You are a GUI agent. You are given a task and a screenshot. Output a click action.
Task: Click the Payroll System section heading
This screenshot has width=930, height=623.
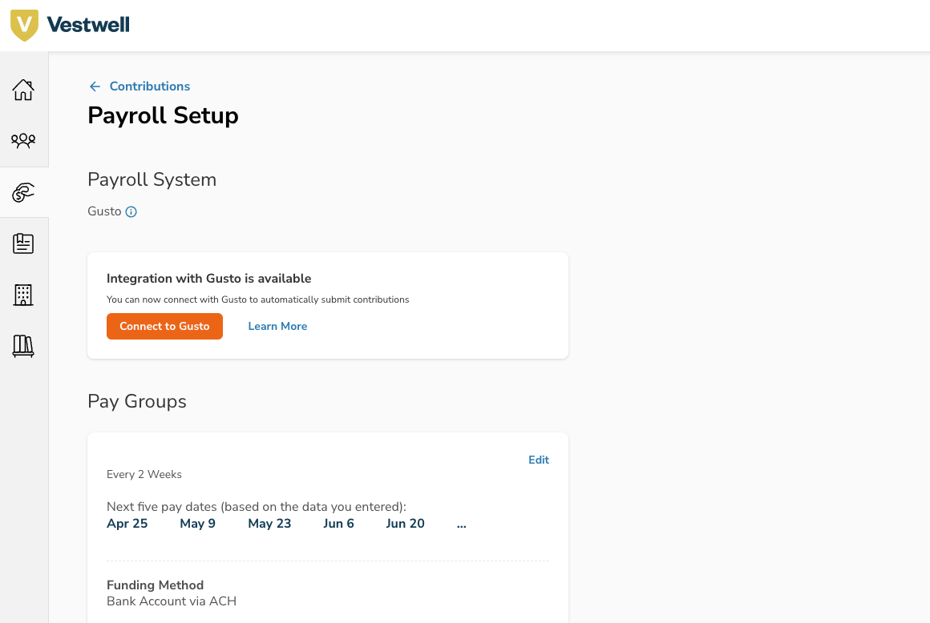(x=152, y=179)
